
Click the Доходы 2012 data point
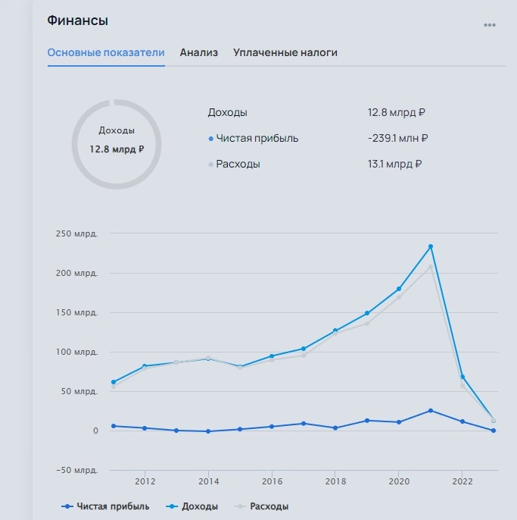tap(145, 366)
